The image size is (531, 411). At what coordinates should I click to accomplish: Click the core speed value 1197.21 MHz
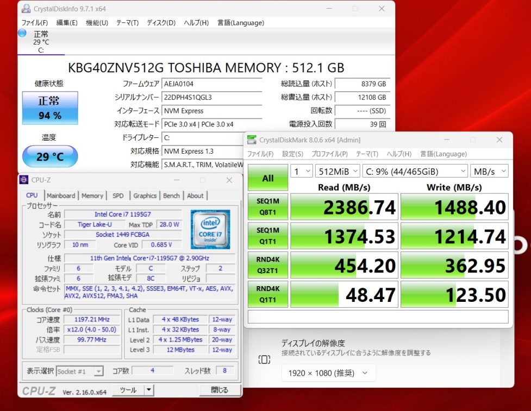(x=92, y=319)
